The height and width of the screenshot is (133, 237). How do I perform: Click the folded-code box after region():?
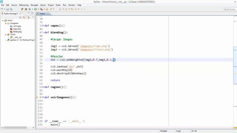(x=66, y=87)
